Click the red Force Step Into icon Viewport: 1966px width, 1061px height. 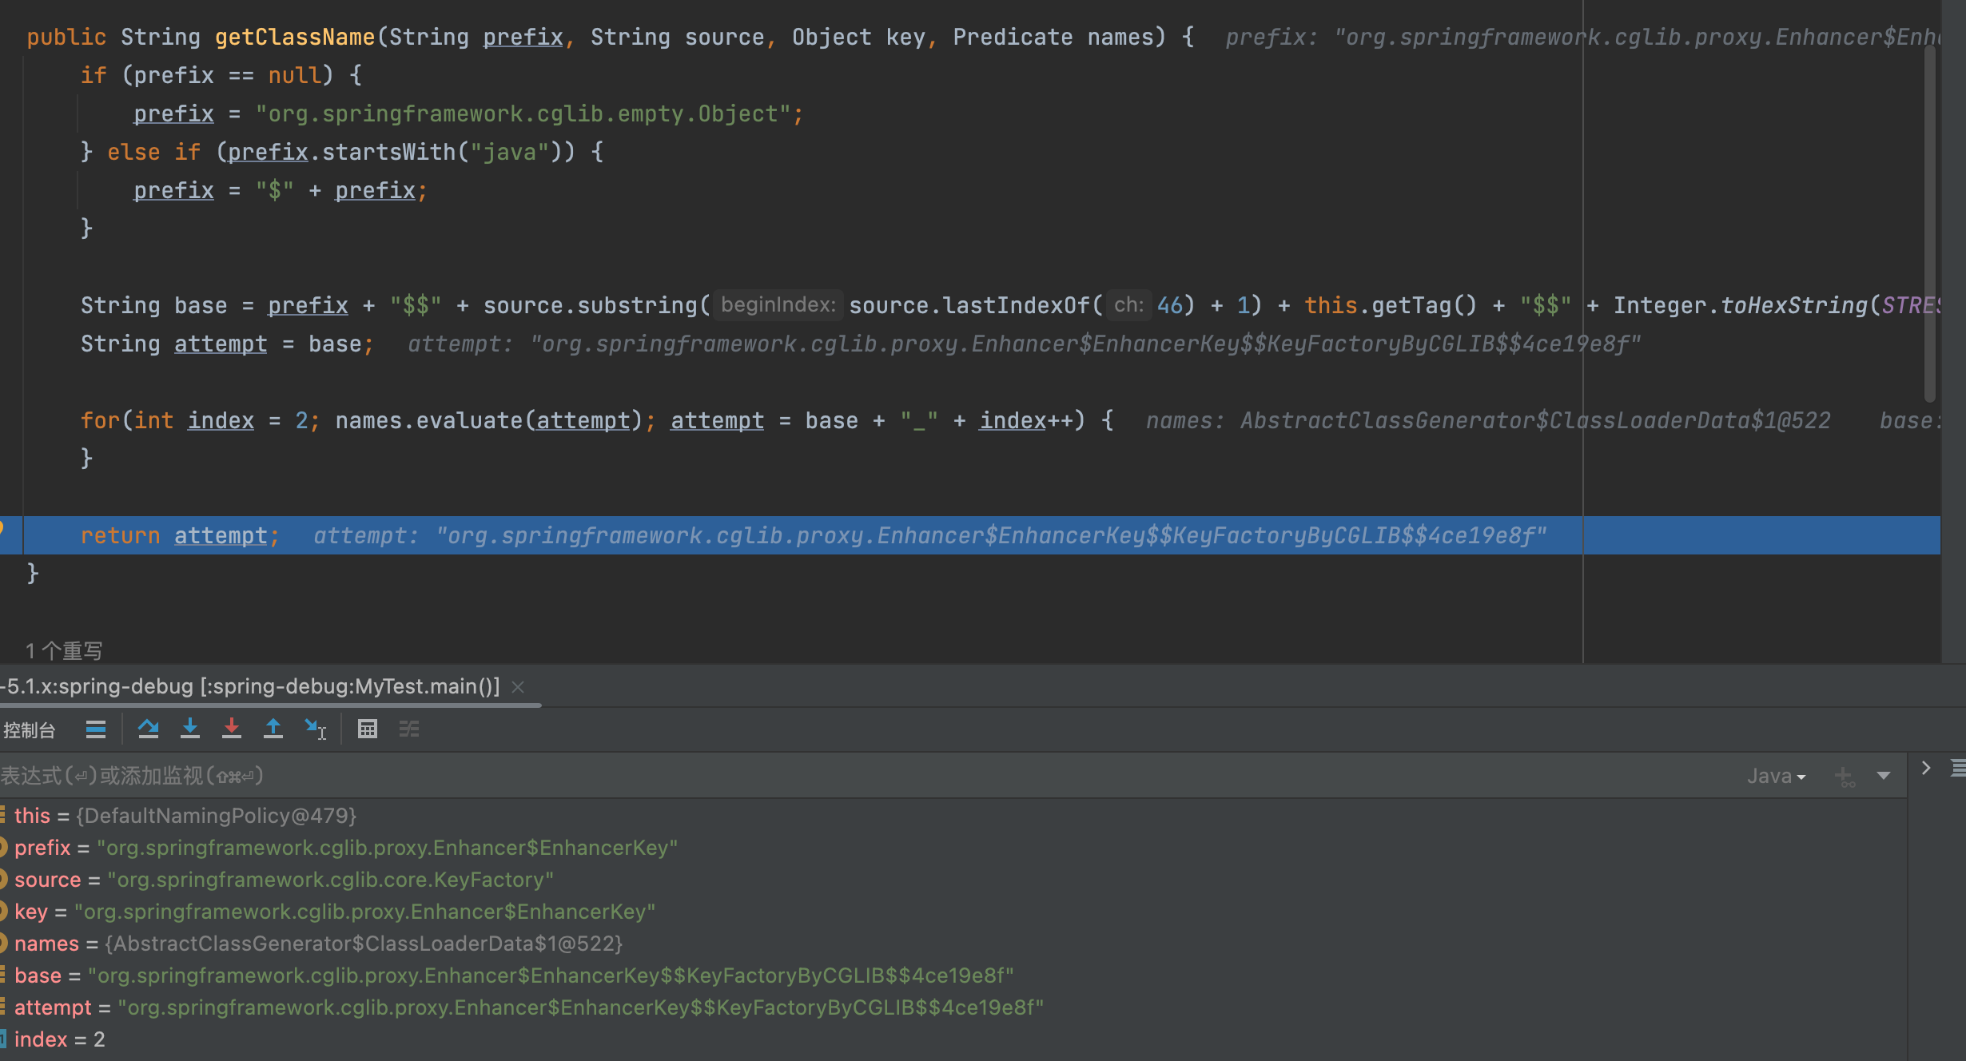[x=232, y=729]
